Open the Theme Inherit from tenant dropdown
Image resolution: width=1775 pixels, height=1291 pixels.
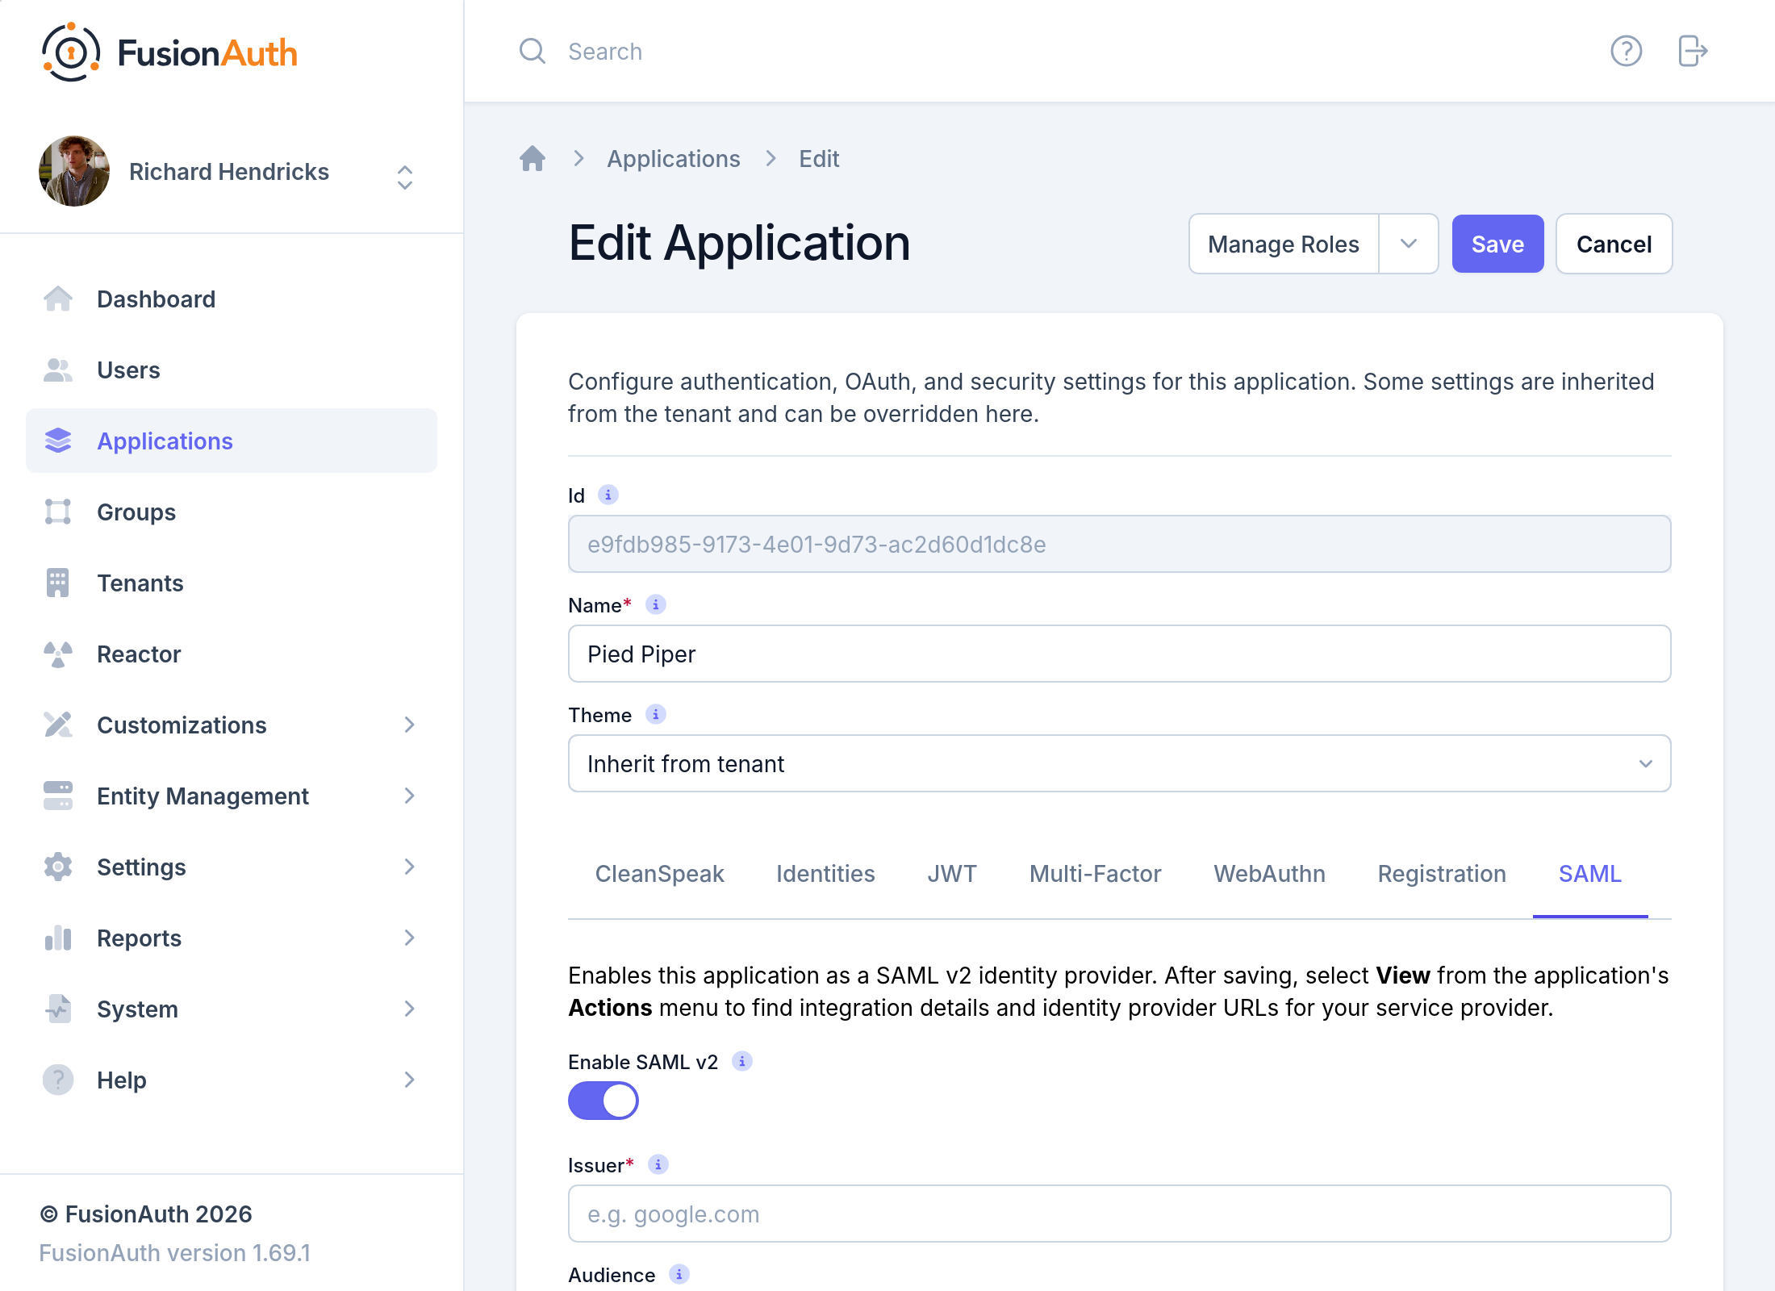pyautogui.click(x=1120, y=763)
